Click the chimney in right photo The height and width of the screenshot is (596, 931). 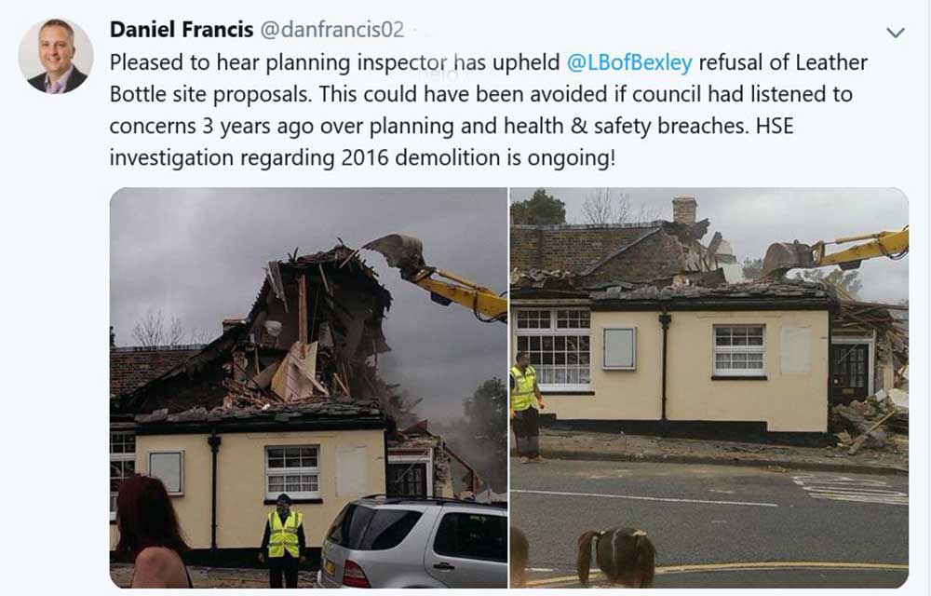coord(684,210)
